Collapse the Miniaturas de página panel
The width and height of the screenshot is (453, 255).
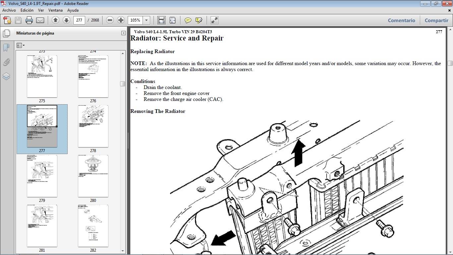point(123,33)
